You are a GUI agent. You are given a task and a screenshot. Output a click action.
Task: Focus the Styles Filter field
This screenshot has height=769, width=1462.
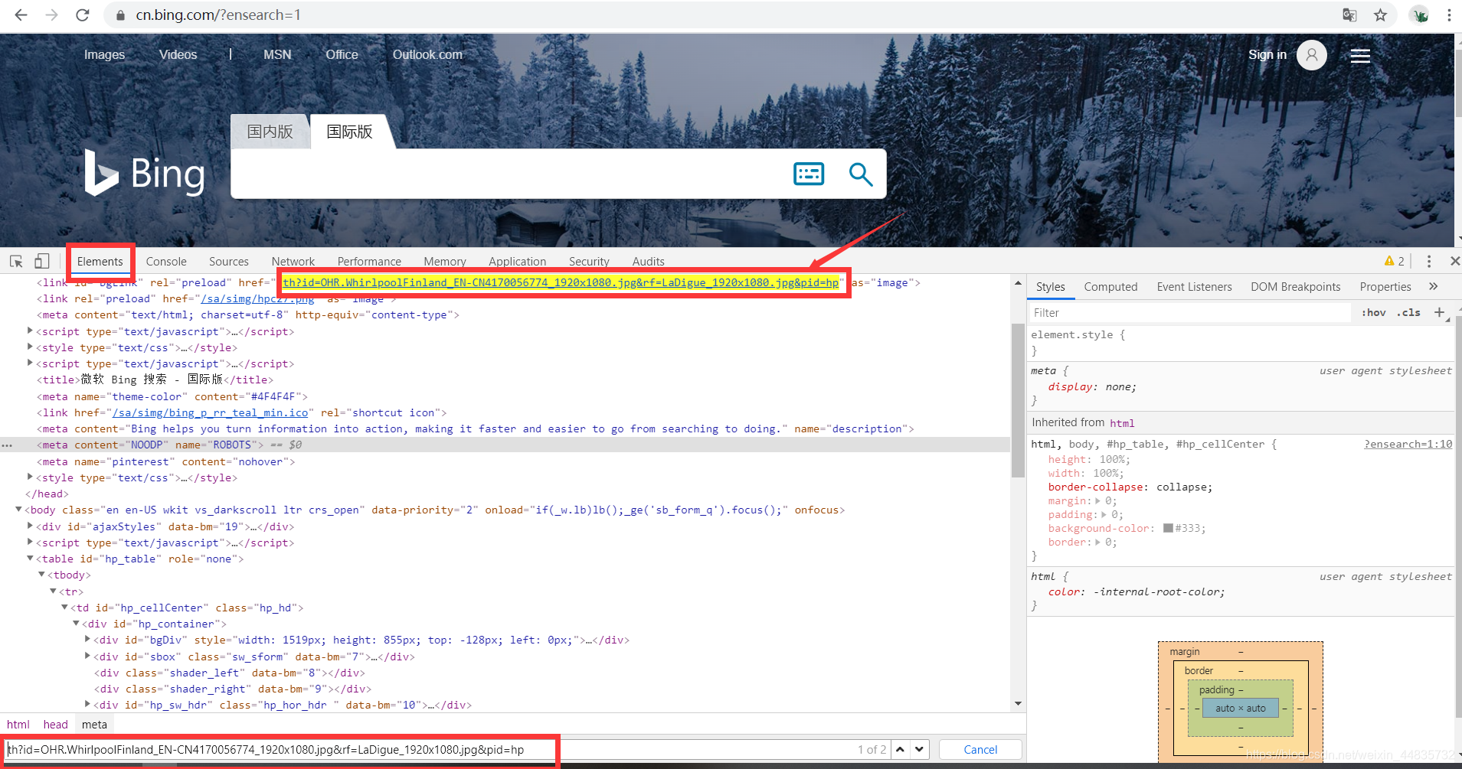coord(1189,312)
